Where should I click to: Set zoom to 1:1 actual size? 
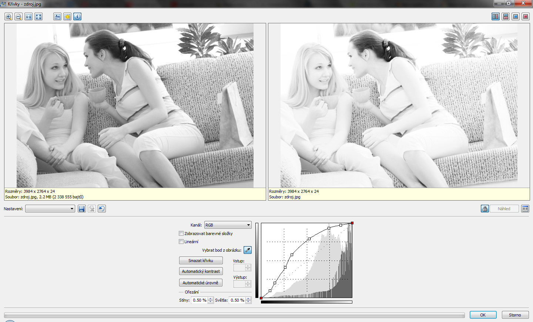29,17
